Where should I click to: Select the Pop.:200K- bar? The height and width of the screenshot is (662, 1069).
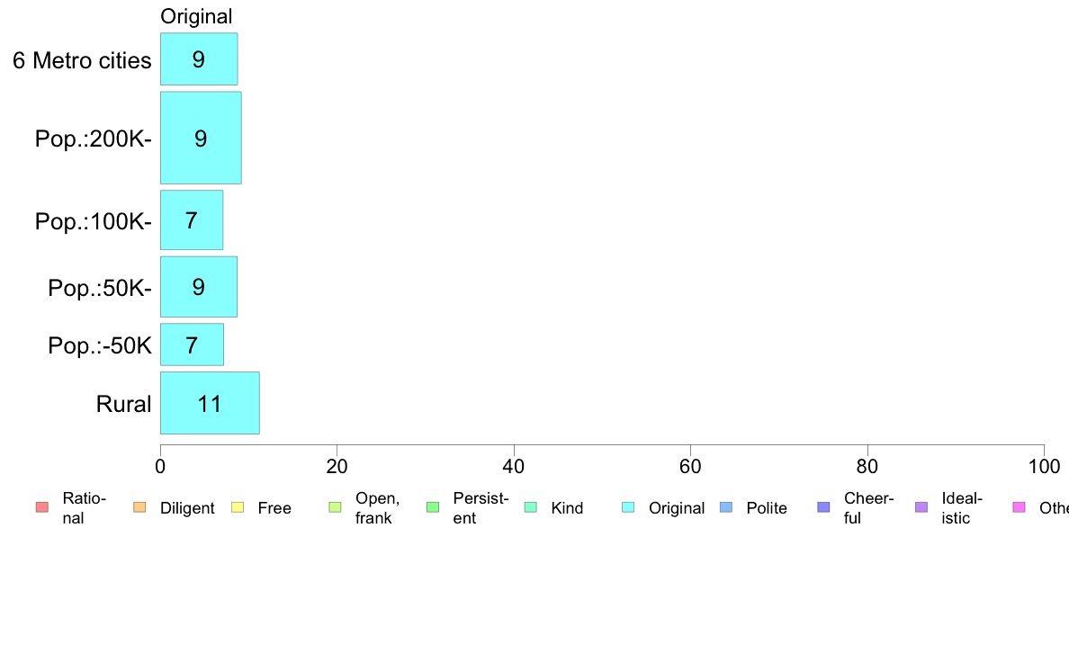click(202, 138)
